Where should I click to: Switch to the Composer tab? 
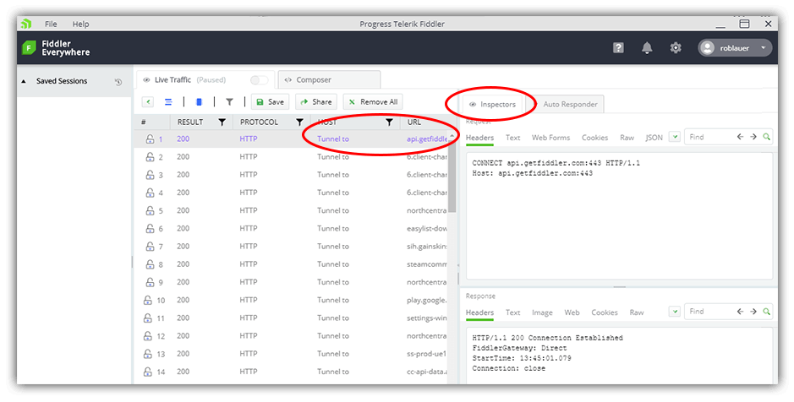tap(329, 80)
